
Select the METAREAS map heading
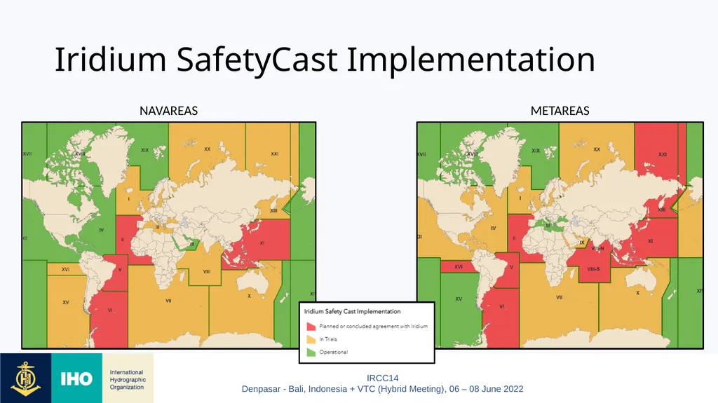tap(560, 111)
